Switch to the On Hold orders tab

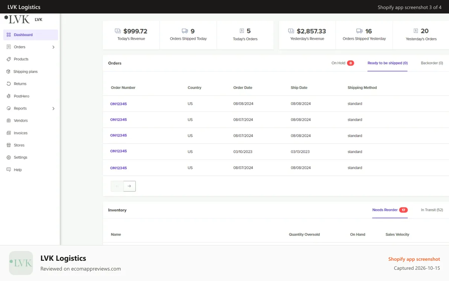click(x=342, y=63)
